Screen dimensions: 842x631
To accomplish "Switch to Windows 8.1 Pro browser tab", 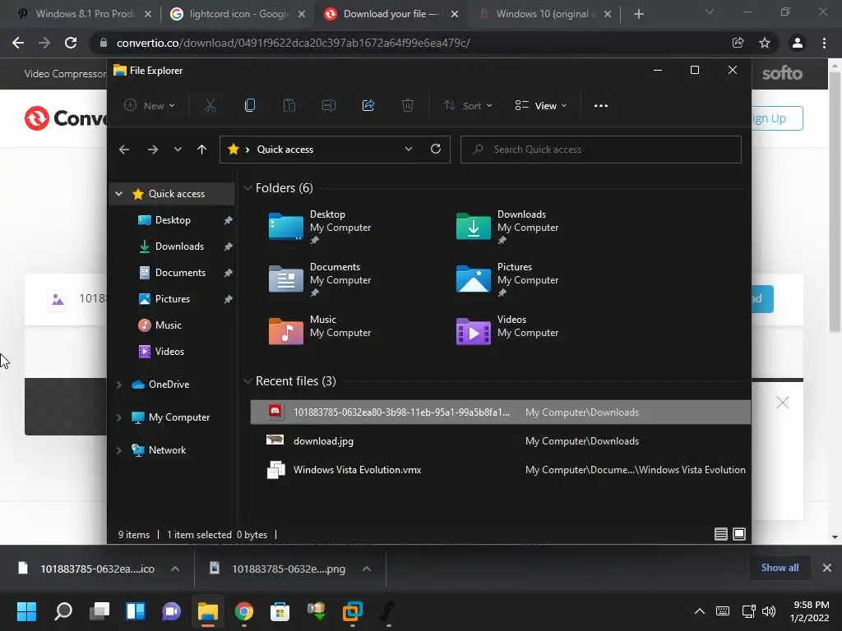I will point(85,14).
